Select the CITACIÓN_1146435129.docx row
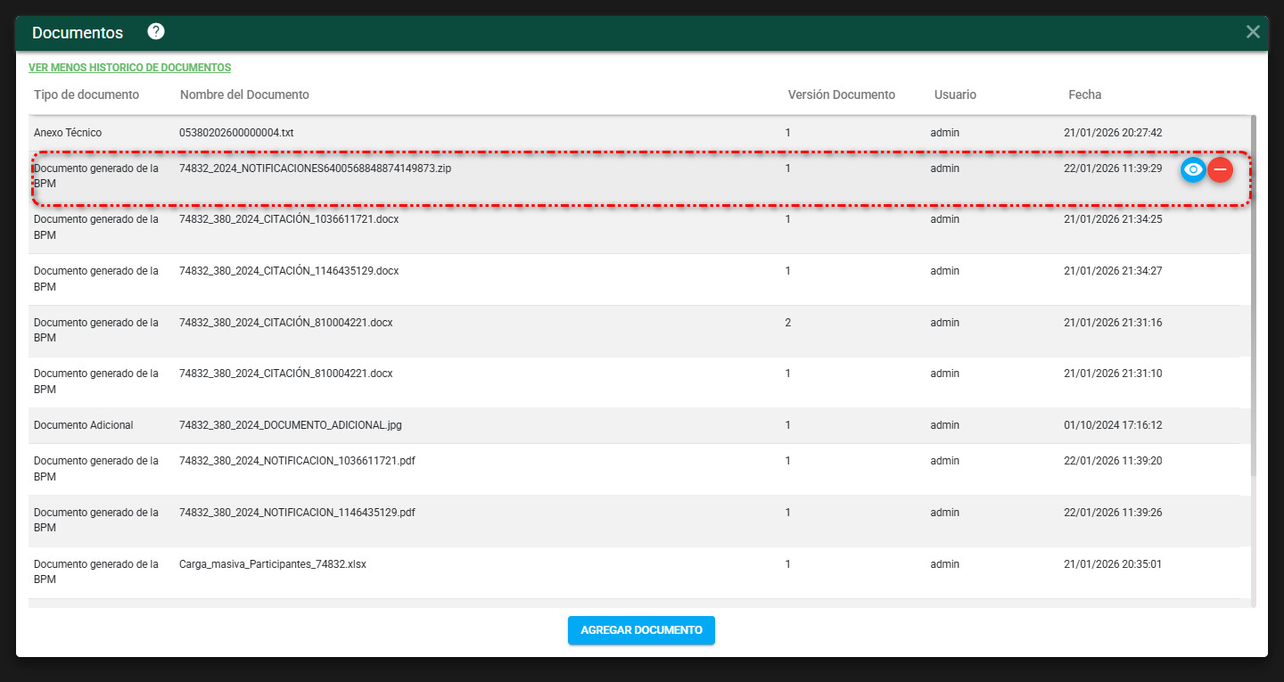The width and height of the screenshot is (1284, 682). 288,271
